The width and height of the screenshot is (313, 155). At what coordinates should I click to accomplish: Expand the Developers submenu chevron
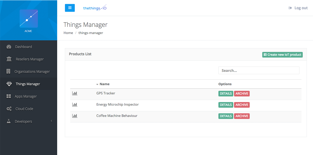(51, 121)
